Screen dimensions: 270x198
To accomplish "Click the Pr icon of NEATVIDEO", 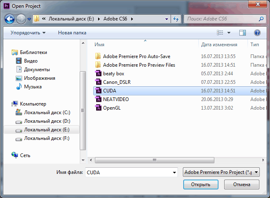I will tap(98, 99).
